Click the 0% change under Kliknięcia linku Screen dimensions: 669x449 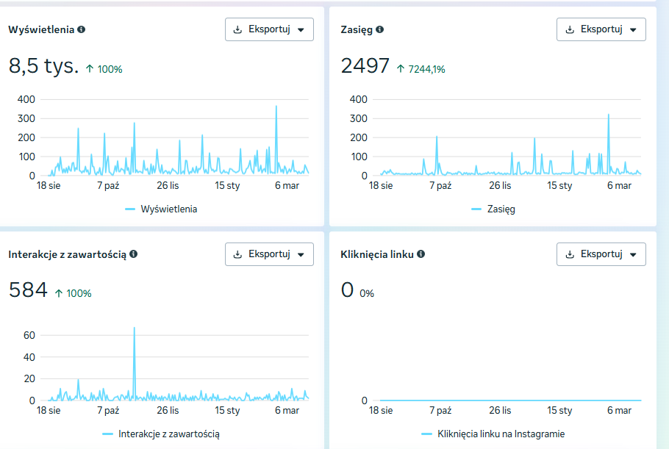click(367, 293)
